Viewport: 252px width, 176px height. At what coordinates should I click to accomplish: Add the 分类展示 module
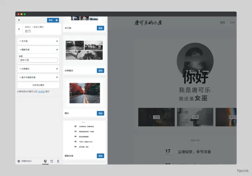(100, 71)
